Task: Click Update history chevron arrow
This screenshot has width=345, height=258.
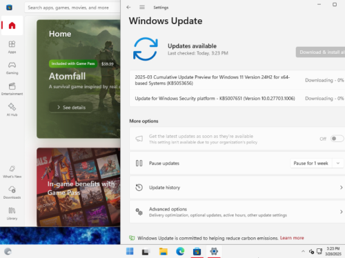Action: click(x=341, y=188)
